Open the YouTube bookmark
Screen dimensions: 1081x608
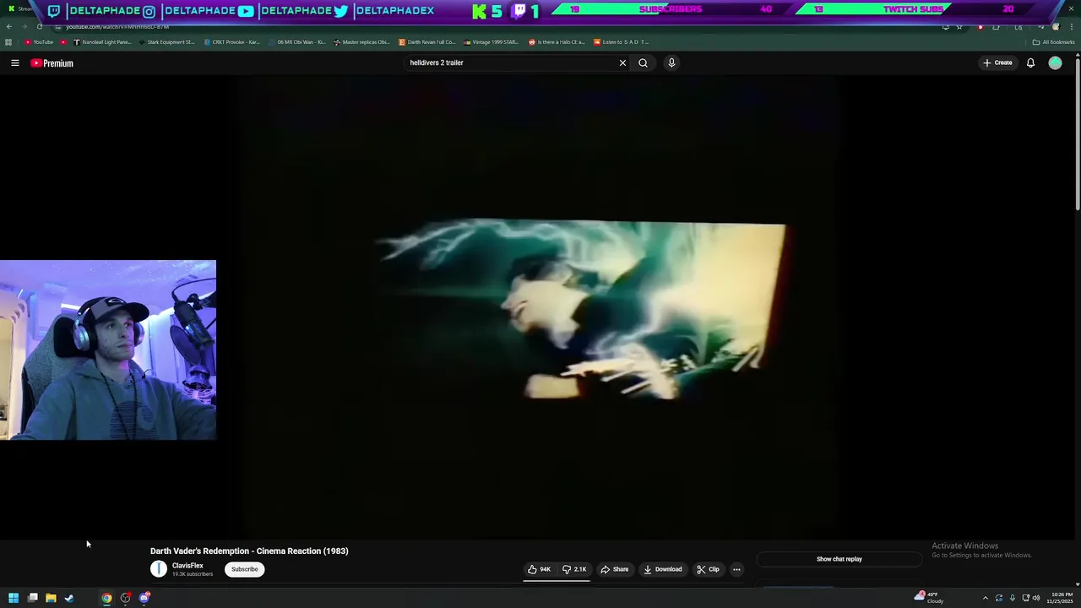(39, 42)
